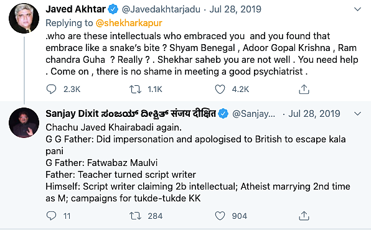Open Jul 28, 2019 timestamp on Javed's tweet
Screen dimensions: 371x230
coord(235,9)
